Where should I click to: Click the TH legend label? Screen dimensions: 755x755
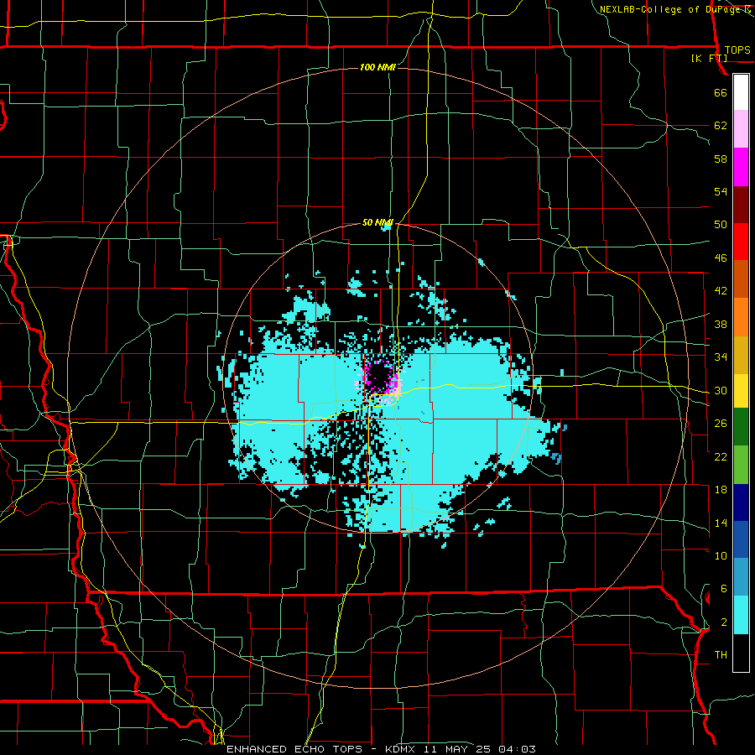point(721,655)
